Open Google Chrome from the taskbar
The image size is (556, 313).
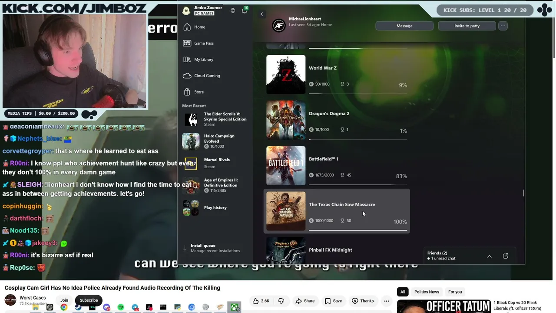[64, 307]
